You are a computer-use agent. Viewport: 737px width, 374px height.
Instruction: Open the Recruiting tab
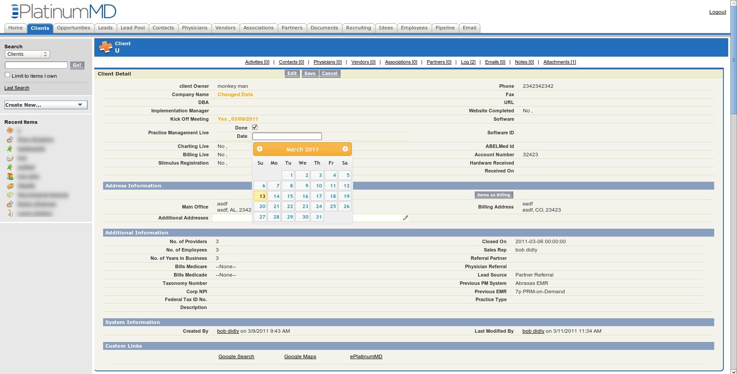pos(358,28)
